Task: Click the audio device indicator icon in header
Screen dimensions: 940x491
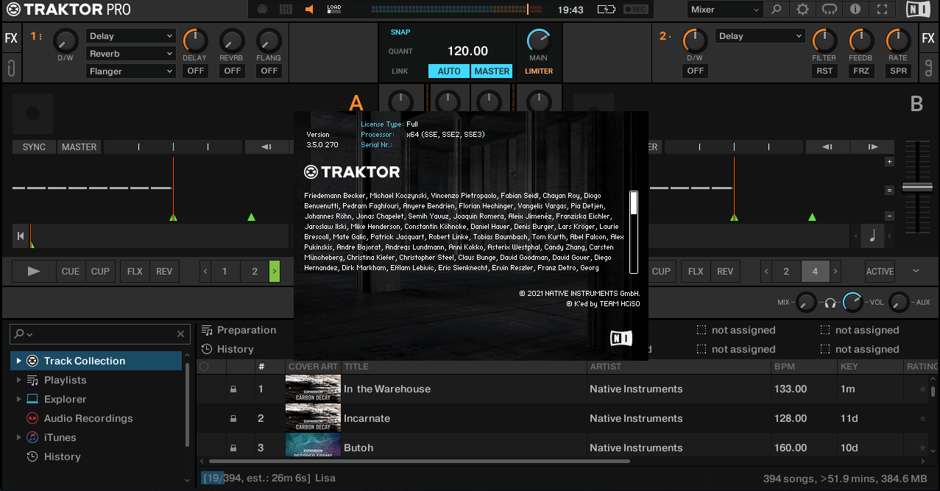Action: click(x=286, y=10)
